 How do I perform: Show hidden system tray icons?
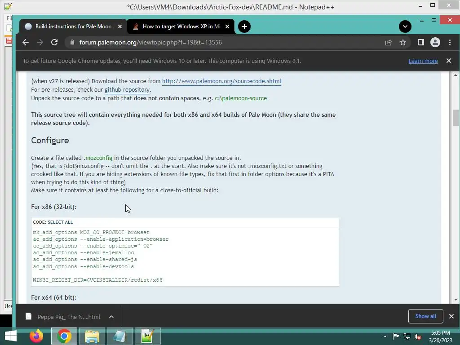point(385,336)
